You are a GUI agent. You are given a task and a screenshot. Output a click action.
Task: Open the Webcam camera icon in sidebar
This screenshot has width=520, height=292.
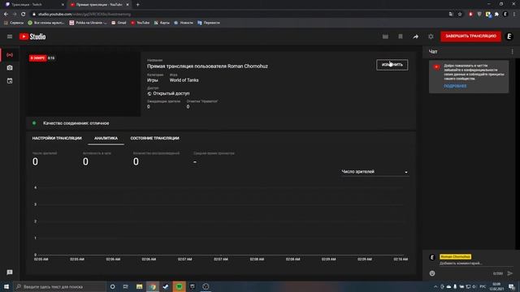pyautogui.click(x=10, y=68)
